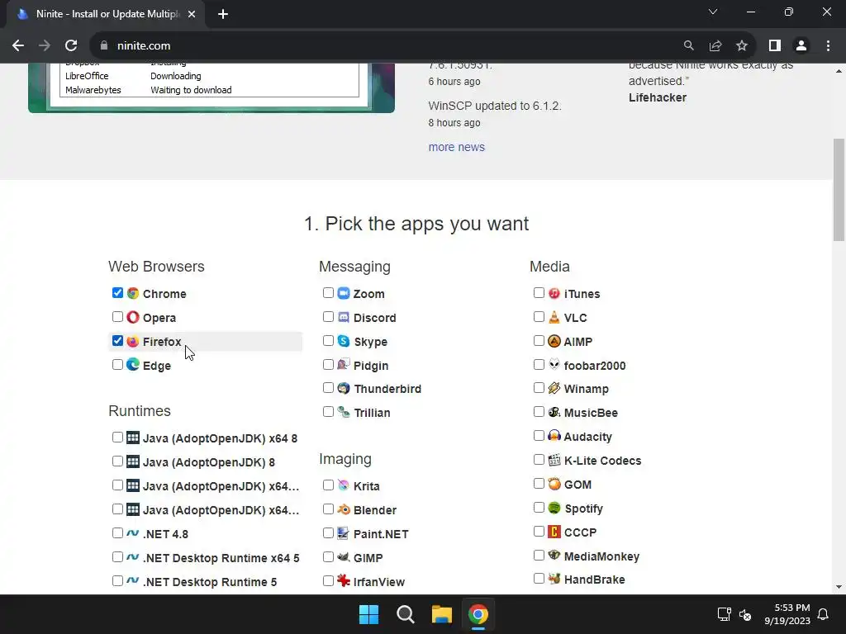Click the Firefox logo icon
This screenshot has height=634, width=846.
pos(133,341)
